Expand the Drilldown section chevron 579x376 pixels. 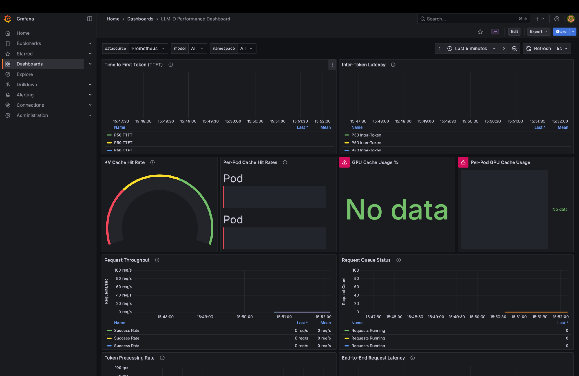tap(90, 85)
